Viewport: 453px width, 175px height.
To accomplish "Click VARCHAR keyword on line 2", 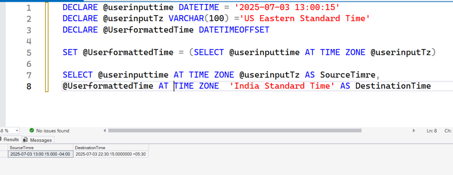I will pyautogui.click(x=186, y=19).
